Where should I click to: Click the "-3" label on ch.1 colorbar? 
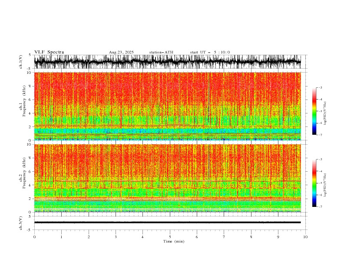pos(320,87)
